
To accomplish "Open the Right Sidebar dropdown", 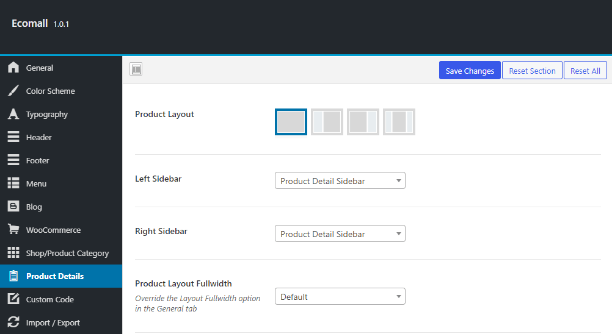I will [x=340, y=233].
